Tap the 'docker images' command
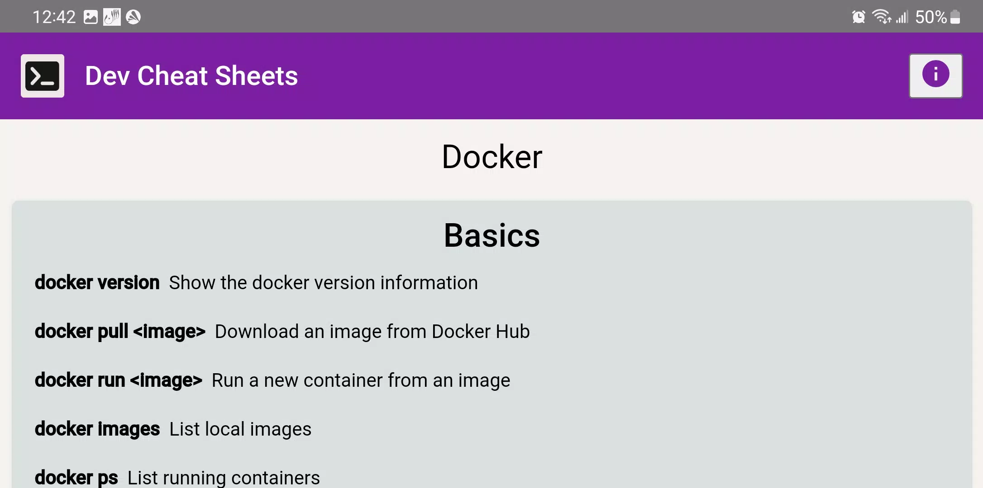Viewport: 983px width, 488px height. (x=97, y=429)
